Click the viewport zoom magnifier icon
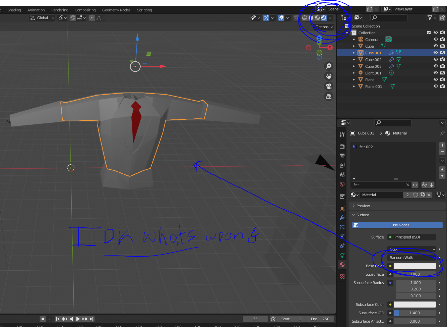The height and width of the screenshot is (327, 447). click(x=329, y=66)
